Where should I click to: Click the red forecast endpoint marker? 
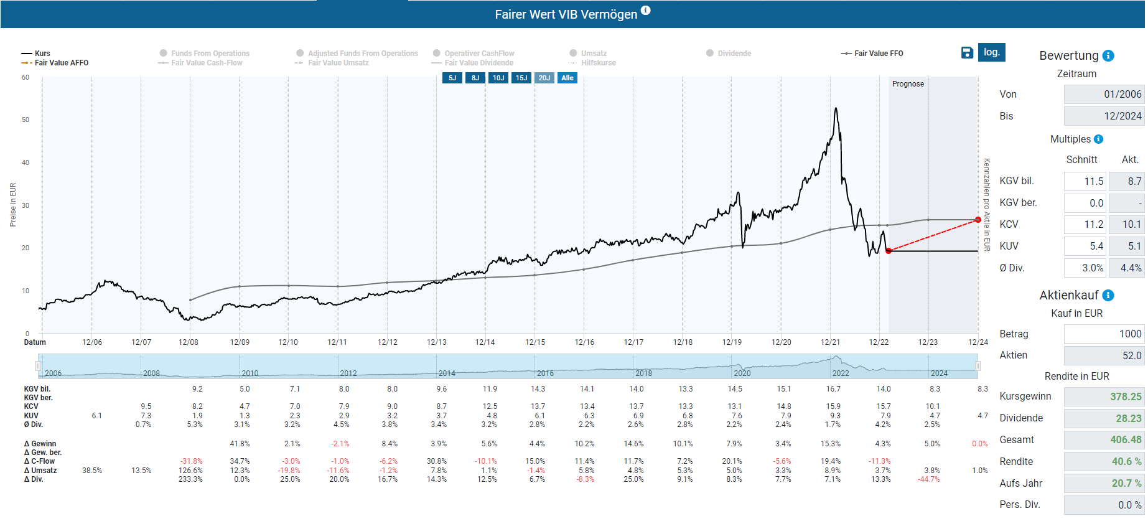[978, 220]
